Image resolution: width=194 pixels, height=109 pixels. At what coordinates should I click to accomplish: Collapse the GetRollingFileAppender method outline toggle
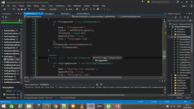37,58
